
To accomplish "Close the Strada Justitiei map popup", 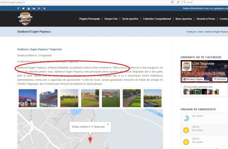I will click(x=108, y=124).
